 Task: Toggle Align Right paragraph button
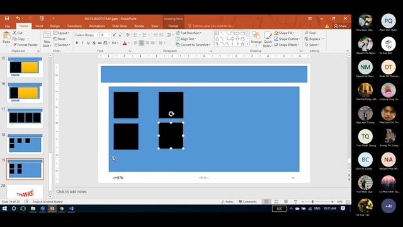click(x=147, y=43)
